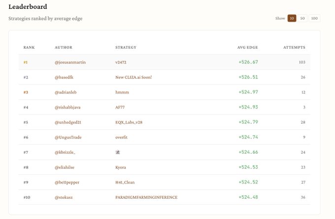Image resolution: width=335 pixels, height=219 pixels.
Task: Click the emoji strategy icon in row 7
Action: (x=117, y=152)
